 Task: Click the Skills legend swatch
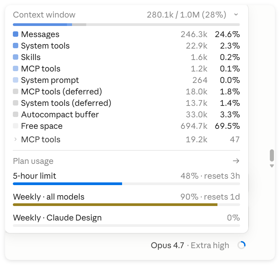16,57
